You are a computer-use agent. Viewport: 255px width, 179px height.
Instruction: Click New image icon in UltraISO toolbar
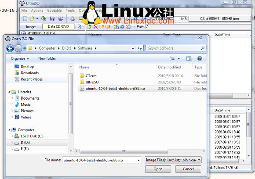(x=25, y=19)
